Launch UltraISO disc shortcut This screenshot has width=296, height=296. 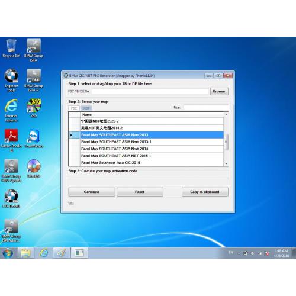pyautogui.click(x=34, y=169)
